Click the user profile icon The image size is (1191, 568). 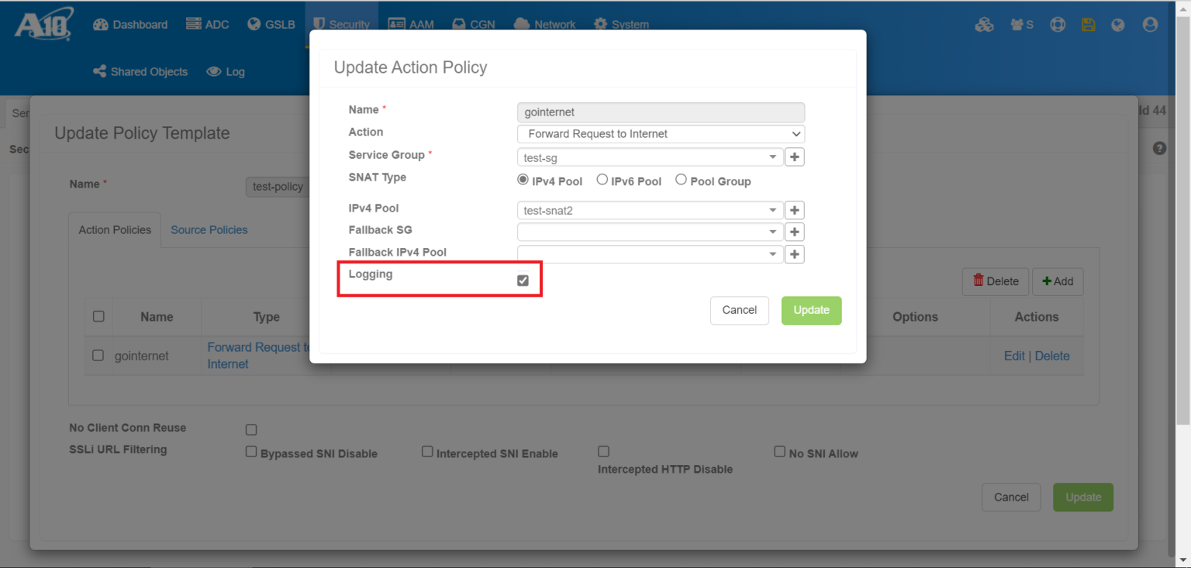[1149, 24]
